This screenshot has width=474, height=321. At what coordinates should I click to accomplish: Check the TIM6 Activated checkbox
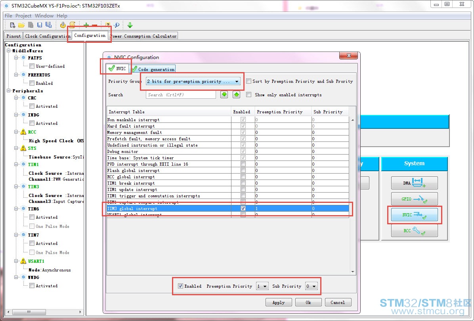[x=32, y=217]
